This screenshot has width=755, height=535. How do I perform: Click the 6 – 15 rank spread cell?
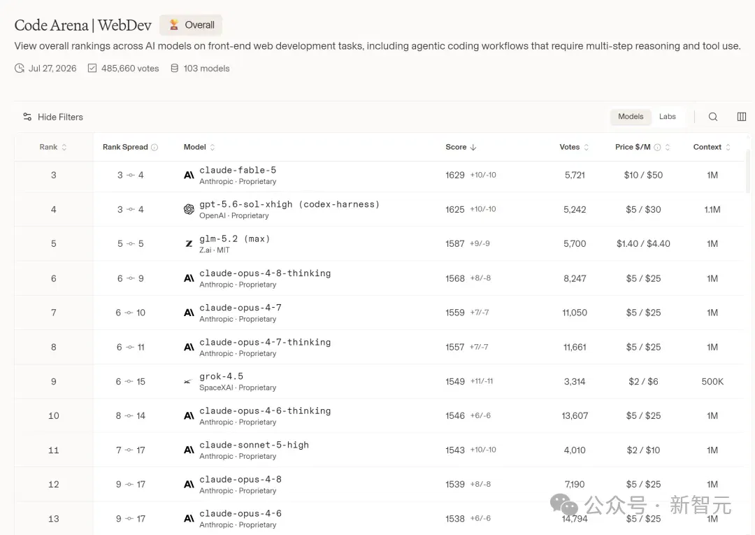point(130,382)
